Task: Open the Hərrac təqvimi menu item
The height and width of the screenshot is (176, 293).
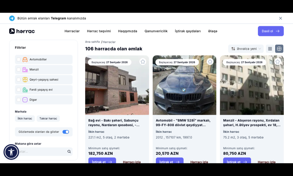Action: tap(99, 31)
